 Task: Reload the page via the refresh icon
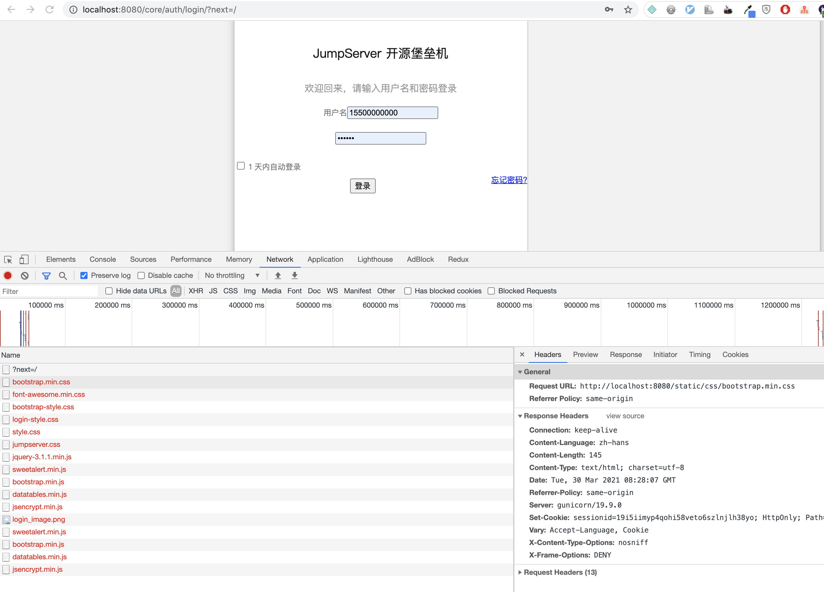[50, 10]
